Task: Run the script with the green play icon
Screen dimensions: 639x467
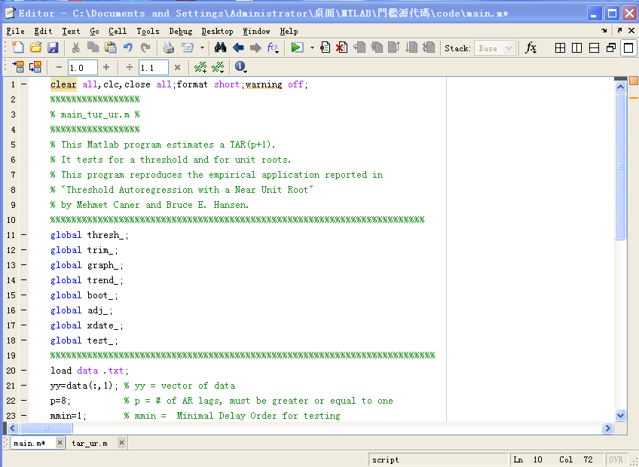Action: [297, 47]
